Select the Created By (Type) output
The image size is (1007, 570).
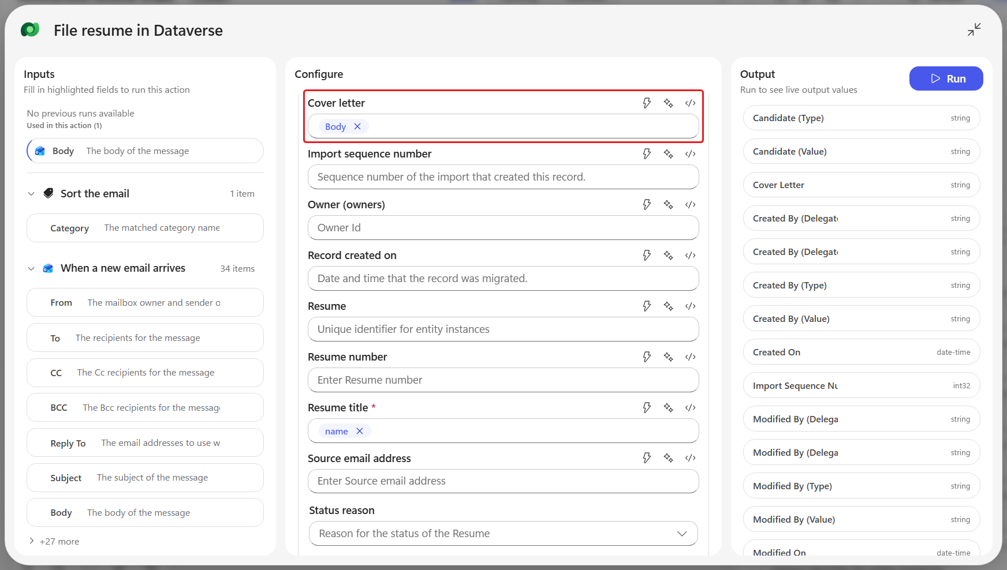[x=861, y=285]
